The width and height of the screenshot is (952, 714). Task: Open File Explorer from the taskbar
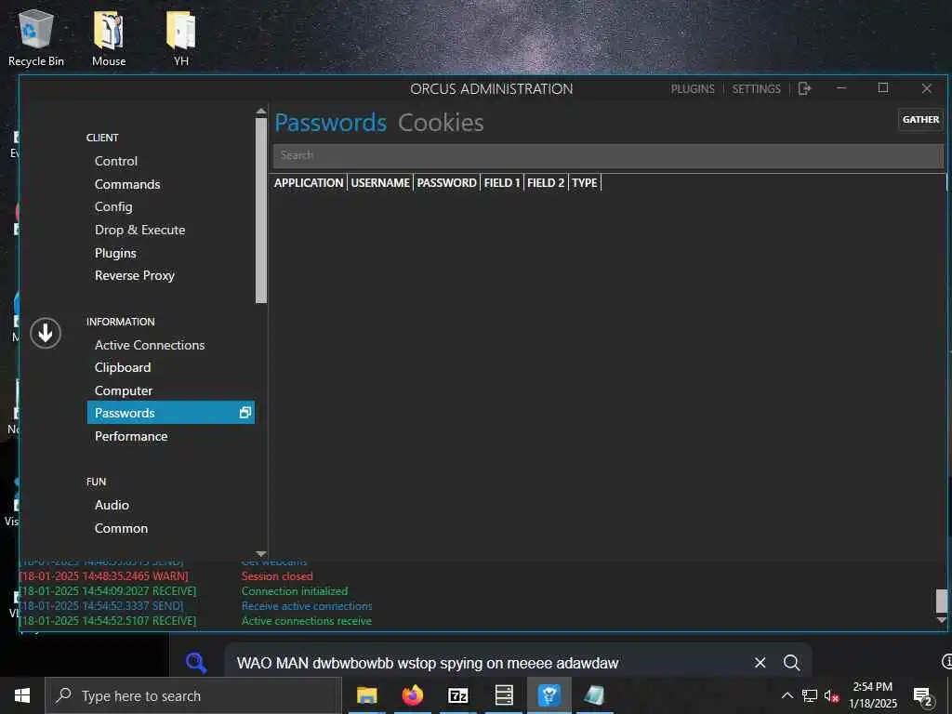point(366,695)
